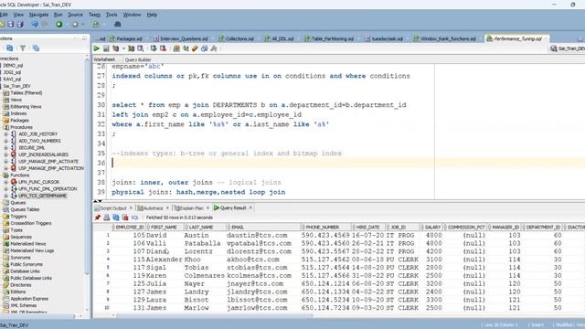This screenshot has height=329, width=585.
Task: Open the Tools menu
Action: 112,15
